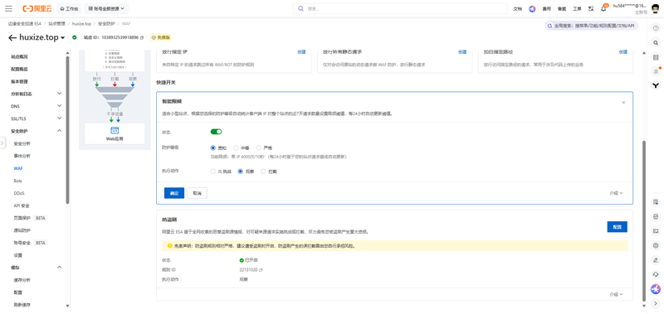Viewport: 664px width, 314px height.
Task: Click the 阿里云 logo
Action: pos(37,8)
